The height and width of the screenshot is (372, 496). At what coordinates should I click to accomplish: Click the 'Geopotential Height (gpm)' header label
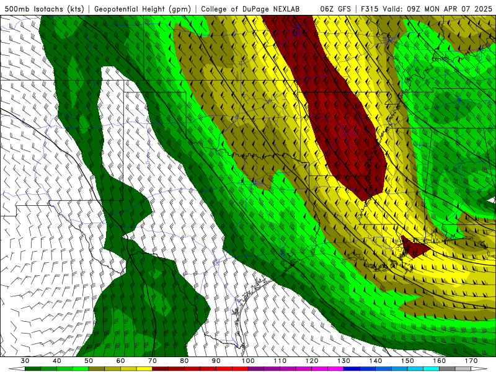[x=143, y=9]
